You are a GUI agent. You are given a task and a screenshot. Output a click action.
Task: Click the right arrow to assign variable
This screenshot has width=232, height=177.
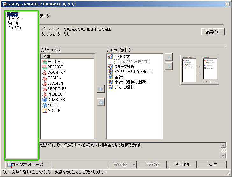(x=100, y=89)
